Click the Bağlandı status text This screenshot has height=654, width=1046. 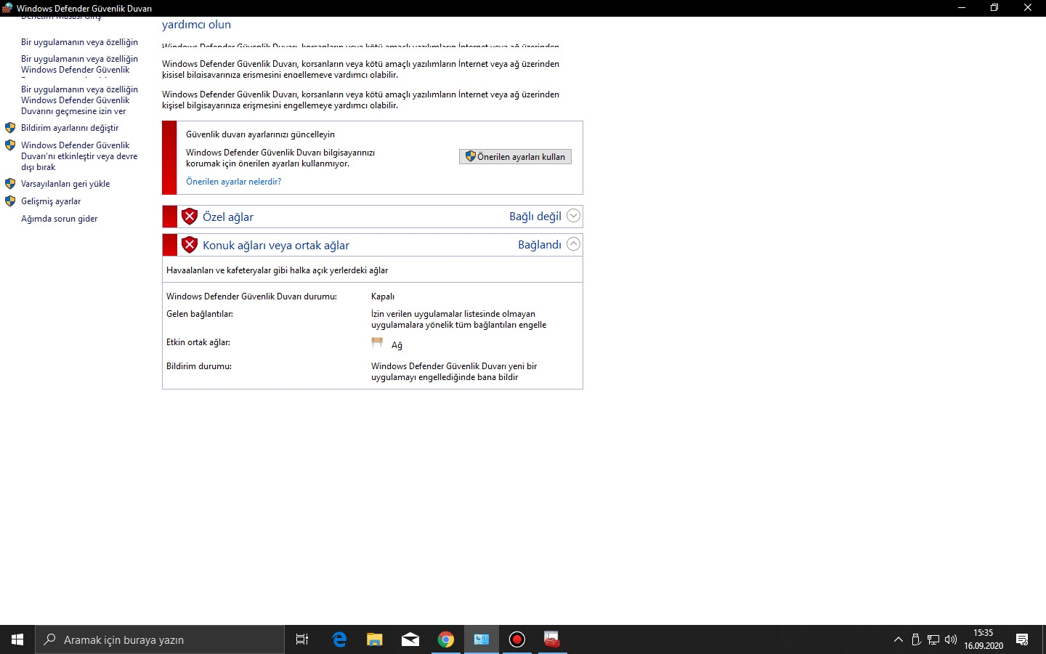540,245
